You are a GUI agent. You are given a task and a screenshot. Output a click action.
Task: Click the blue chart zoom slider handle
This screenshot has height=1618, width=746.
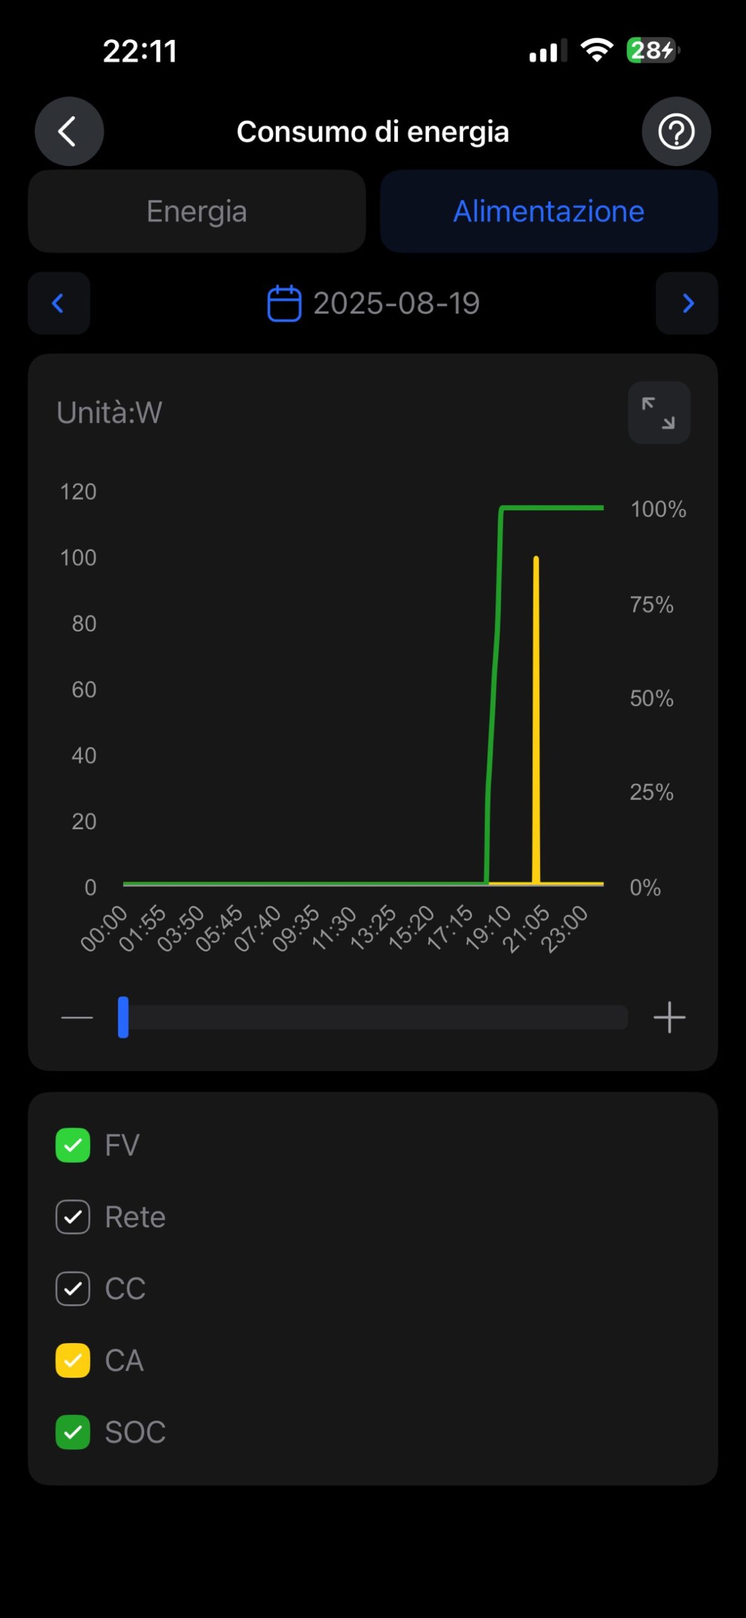(123, 1017)
